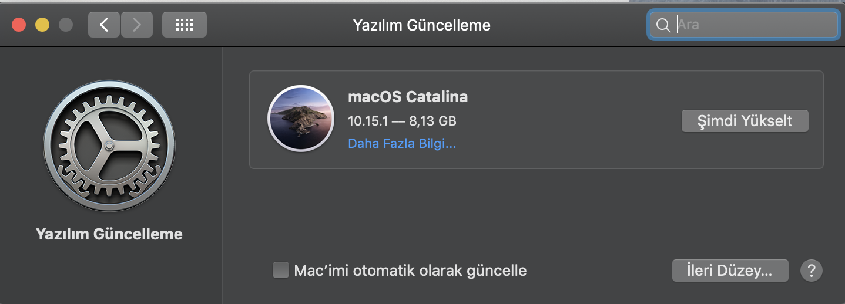Click the magnifying glass search icon
845x304 pixels.
click(663, 25)
